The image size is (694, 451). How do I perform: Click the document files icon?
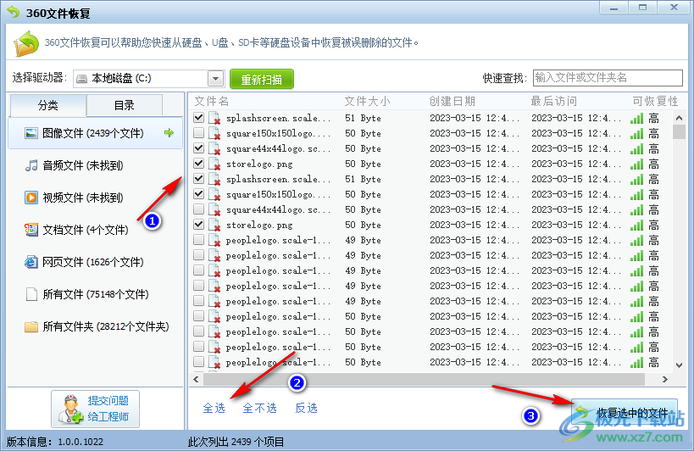pyautogui.click(x=31, y=230)
